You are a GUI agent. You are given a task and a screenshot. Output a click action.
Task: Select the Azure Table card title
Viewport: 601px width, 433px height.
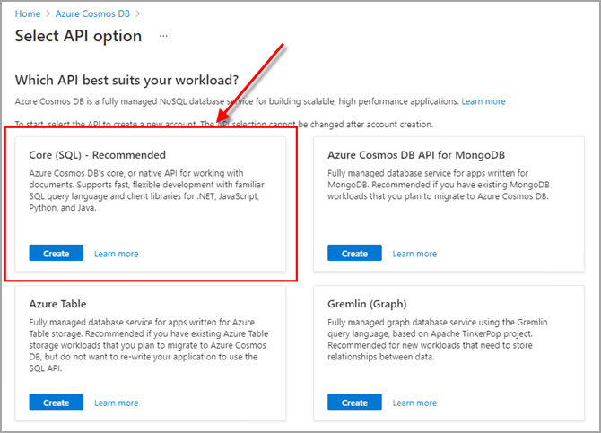pyautogui.click(x=57, y=305)
